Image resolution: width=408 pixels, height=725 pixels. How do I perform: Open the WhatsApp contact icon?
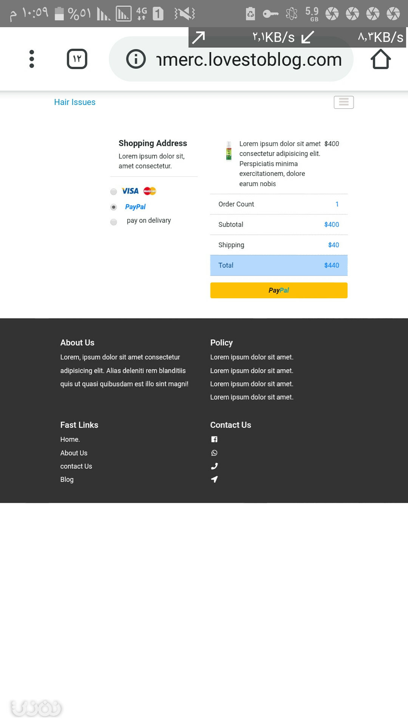click(214, 453)
